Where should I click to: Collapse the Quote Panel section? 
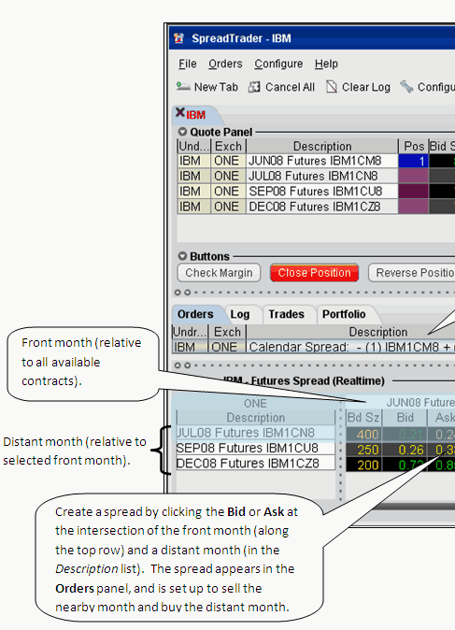point(182,132)
